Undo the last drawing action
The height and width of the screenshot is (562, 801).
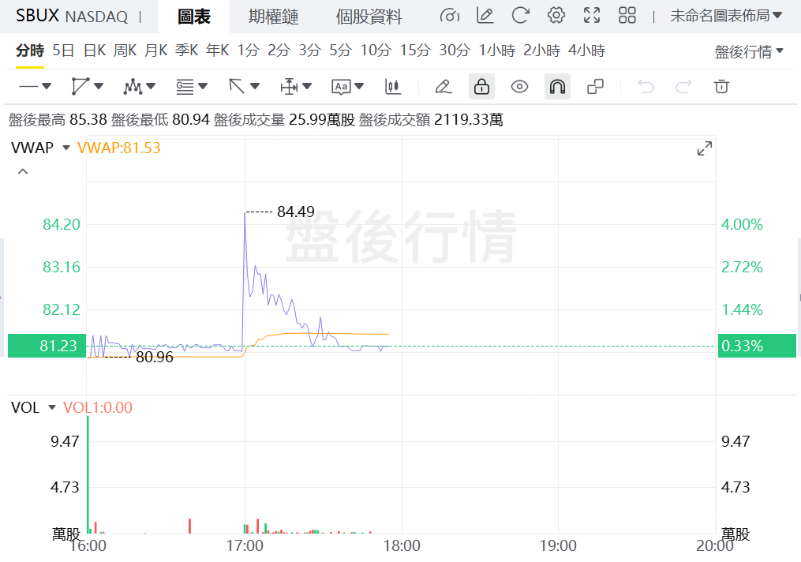tap(646, 86)
